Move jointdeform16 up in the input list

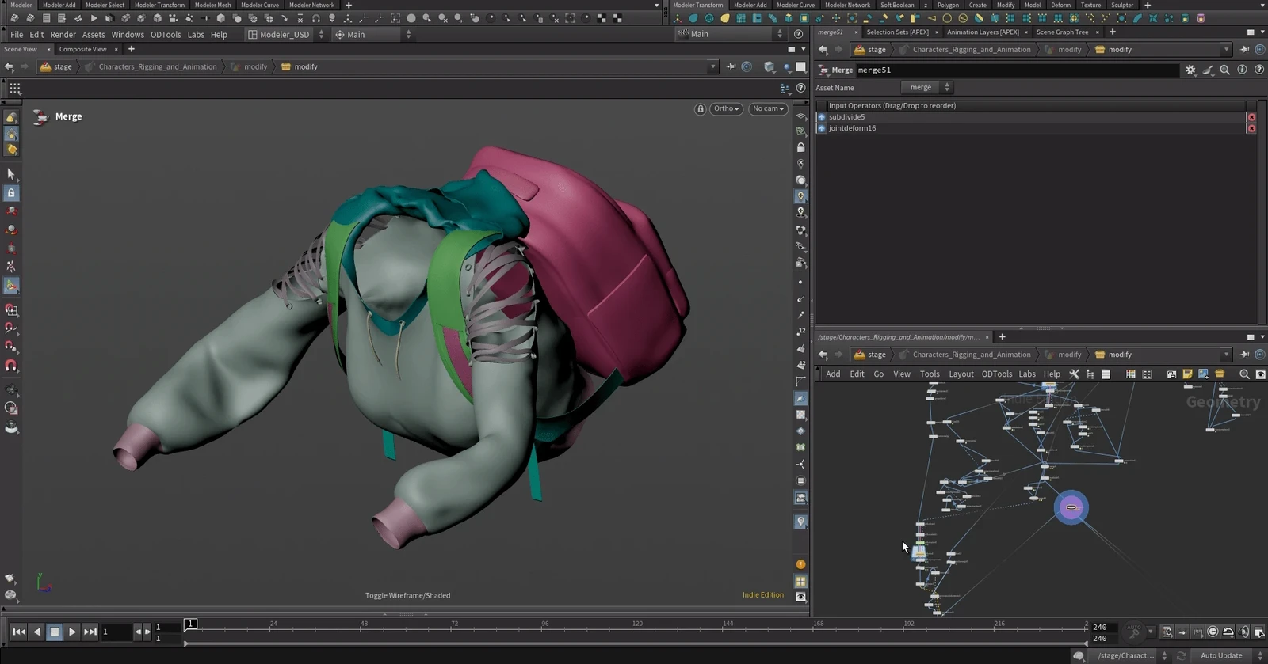point(821,128)
